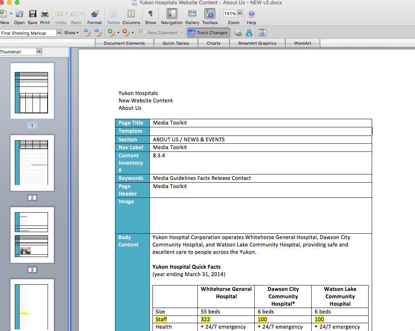Click the instant message person icon

[x=249, y=33]
